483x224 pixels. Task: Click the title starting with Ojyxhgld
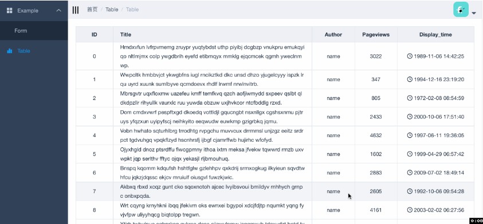212,154
